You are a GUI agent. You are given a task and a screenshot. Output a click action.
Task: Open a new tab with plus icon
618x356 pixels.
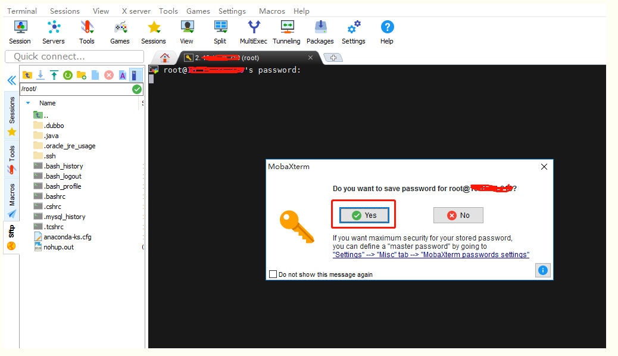[x=333, y=58]
